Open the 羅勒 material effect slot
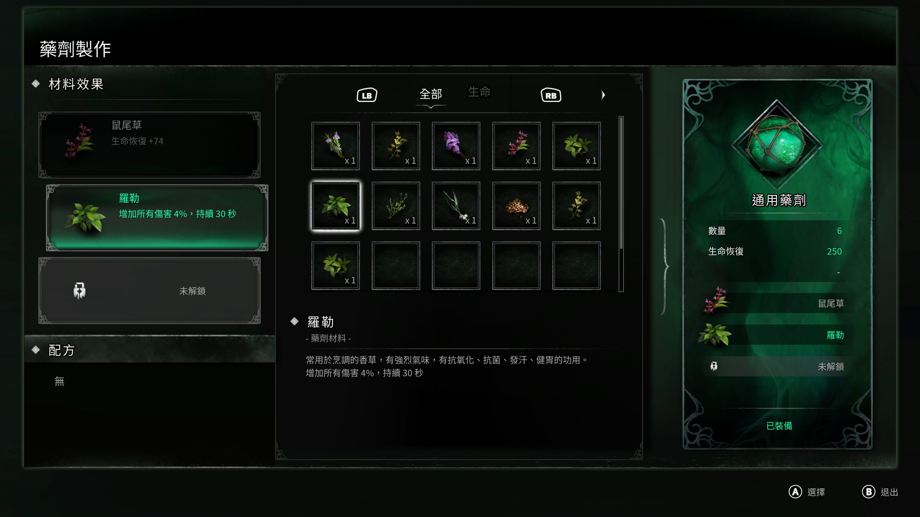Image resolution: width=920 pixels, height=517 pixels. (157, 218)
